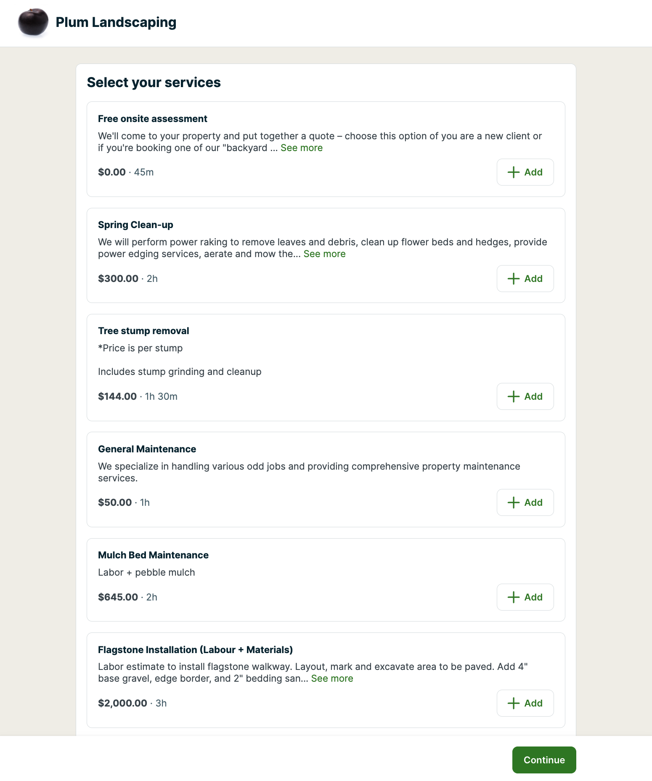The image size is (652, 781).
Task: Add the Flagstone Installation service
Action: tap(525, 703)
